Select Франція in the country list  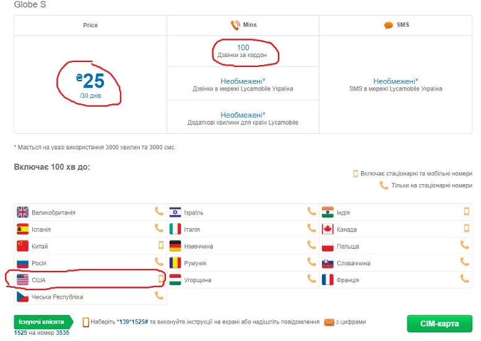(x=348, y=280)
